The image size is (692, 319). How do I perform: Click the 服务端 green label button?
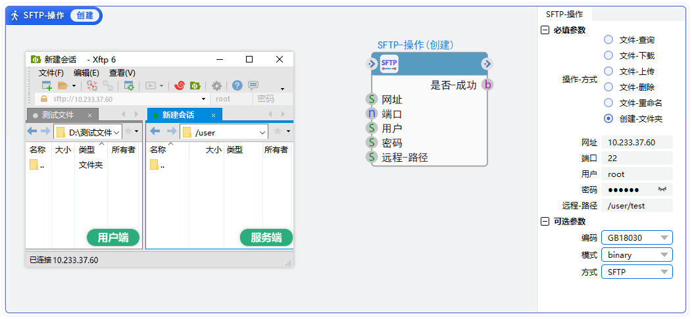[266, 237]
